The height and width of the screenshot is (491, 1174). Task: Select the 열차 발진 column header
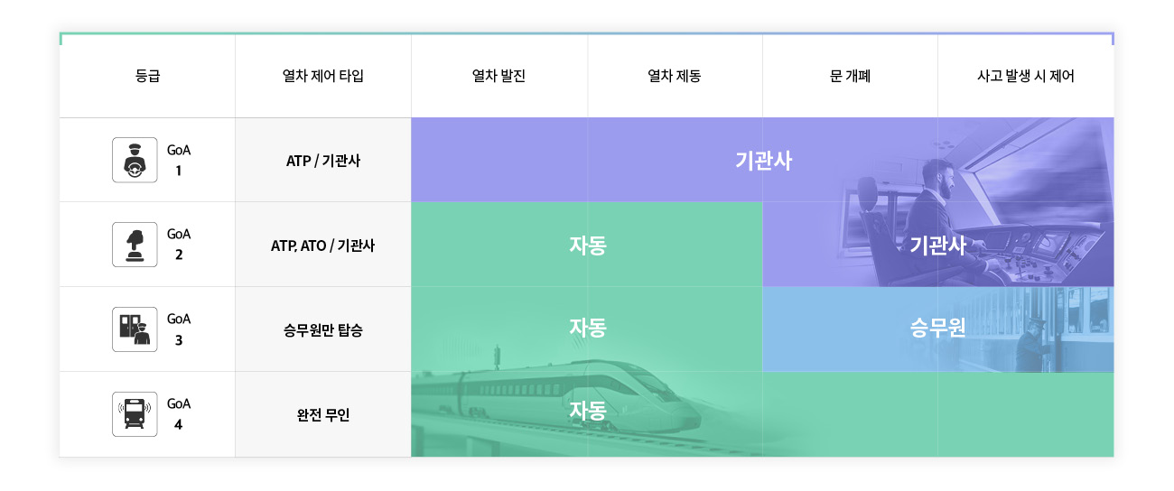click(499, 77)
